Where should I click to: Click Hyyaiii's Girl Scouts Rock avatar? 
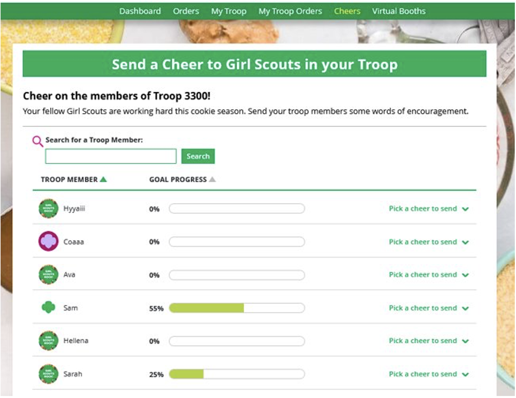click(48, 209)
